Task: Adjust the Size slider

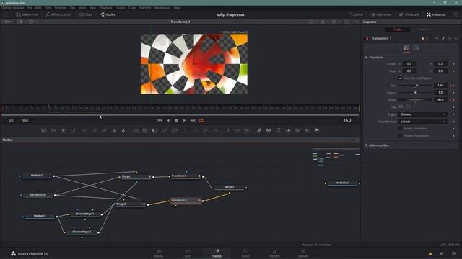Action: click(415, 86)
